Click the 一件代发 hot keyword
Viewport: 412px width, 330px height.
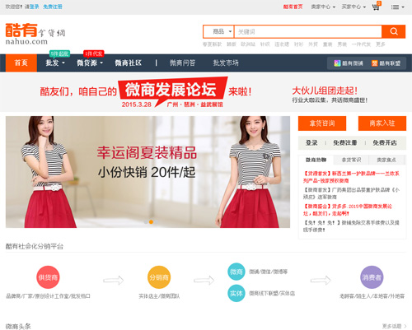coord(361,44)
